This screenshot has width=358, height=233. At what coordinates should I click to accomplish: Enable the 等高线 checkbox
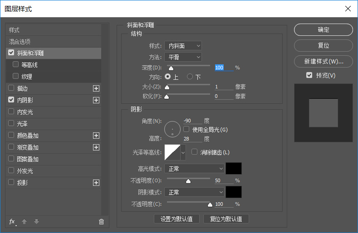click(16, 64)
